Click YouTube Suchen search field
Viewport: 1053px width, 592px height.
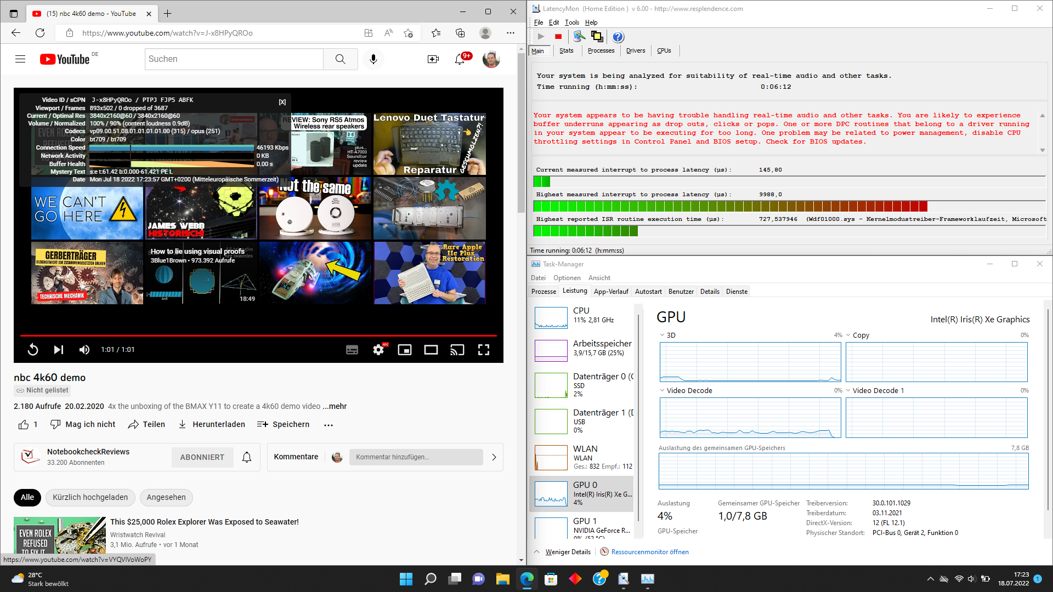[x=234, y=59]
